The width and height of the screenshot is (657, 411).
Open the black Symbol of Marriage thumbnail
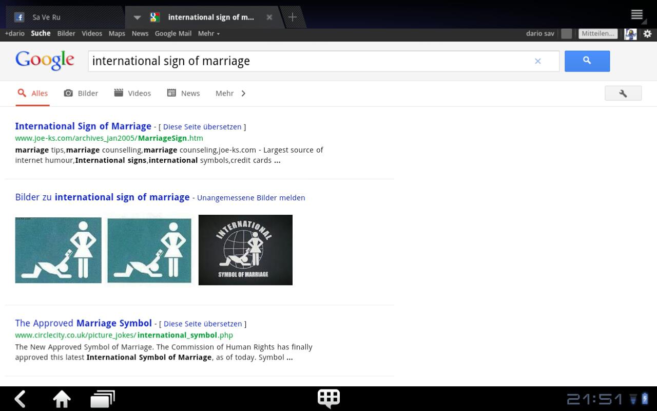245,250
